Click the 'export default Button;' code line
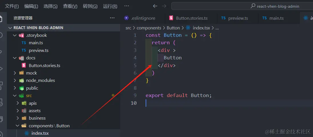This screenshot has width=313, height=137. click(x=178, y=96)
